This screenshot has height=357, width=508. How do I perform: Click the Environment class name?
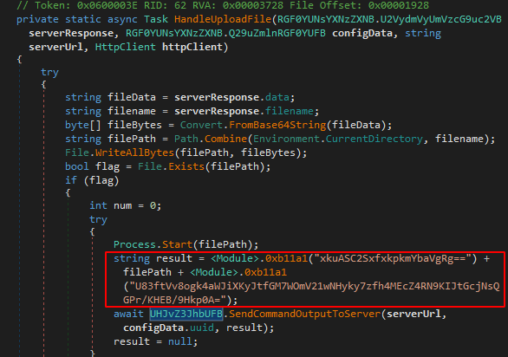point(286,140)
